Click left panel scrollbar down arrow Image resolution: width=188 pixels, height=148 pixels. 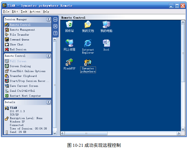click(x=55, y=133)
